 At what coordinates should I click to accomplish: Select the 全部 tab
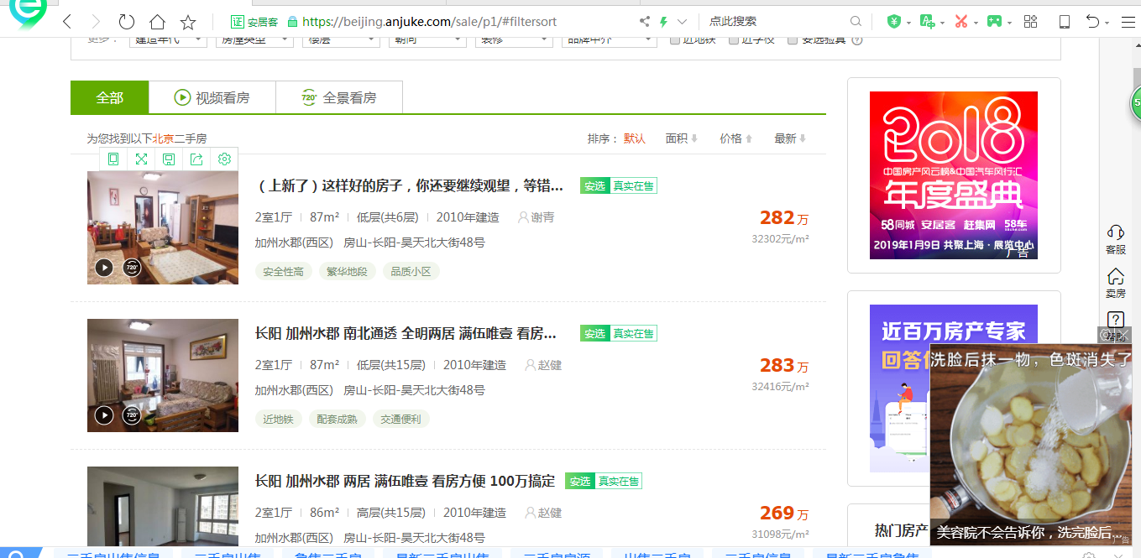point(110,97)
